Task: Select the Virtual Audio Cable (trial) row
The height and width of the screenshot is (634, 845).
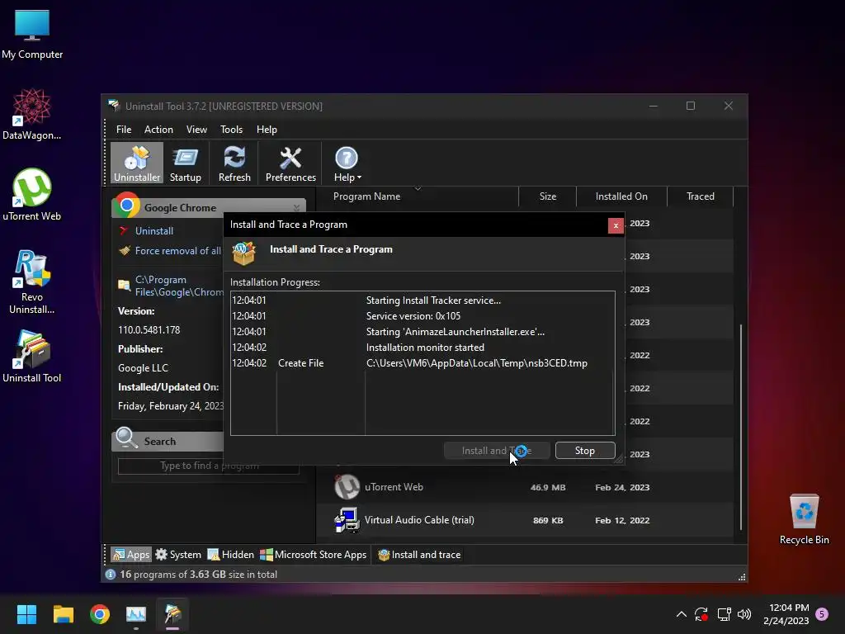Action: (x=524, y=520)
